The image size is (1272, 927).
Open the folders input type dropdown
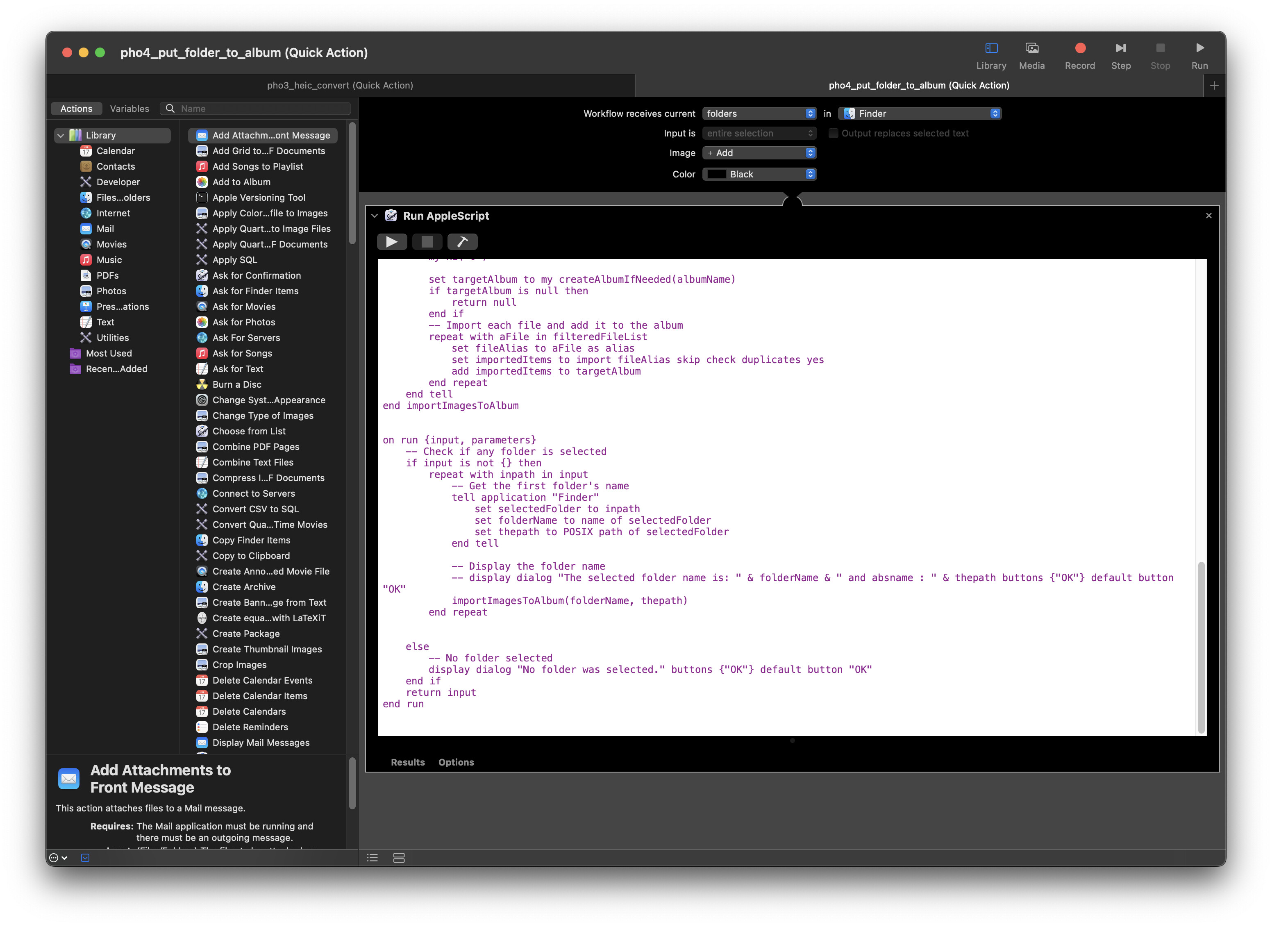tap(759, 114)
